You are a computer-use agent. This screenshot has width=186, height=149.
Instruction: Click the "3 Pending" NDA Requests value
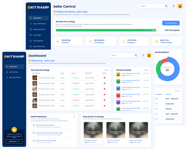(99, 42)
